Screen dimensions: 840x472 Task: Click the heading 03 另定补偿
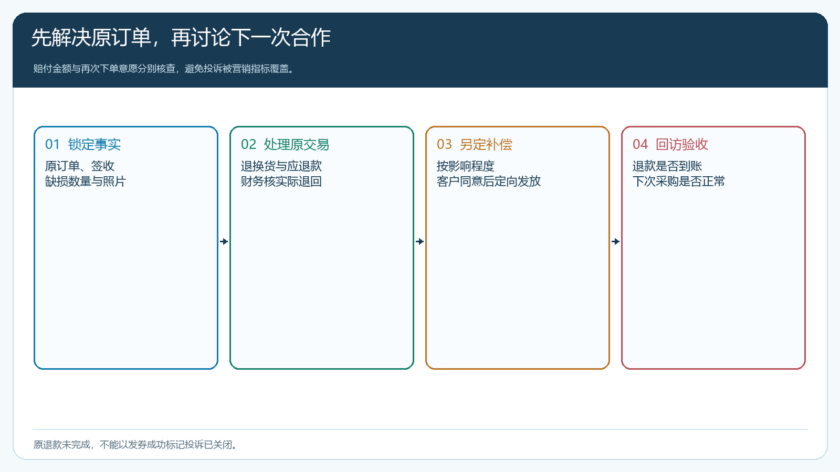(x=475, y=144)
